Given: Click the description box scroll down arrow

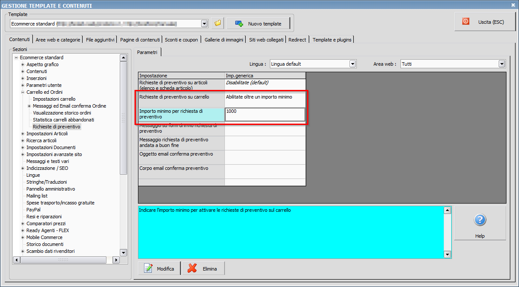Looking at the screenshot, I should [448, 255].
